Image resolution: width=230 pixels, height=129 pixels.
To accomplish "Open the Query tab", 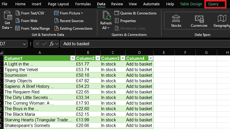I will (x=214, y=4).
